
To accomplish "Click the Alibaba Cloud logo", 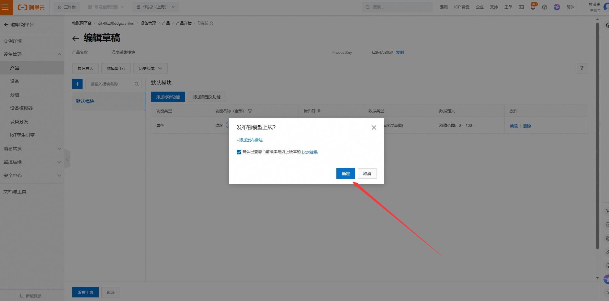I will click(x=31, y=7).
